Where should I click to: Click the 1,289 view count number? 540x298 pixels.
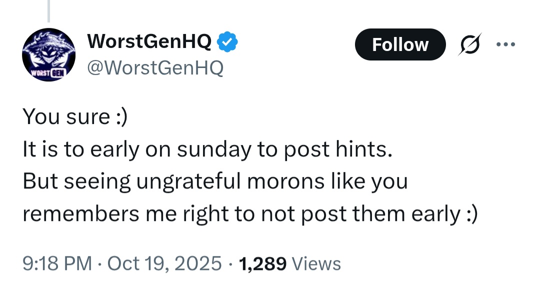point(263,263)
